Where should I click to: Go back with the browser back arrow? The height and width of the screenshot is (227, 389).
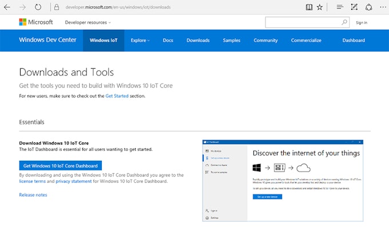pyautogui.click(x=7, y=7)
